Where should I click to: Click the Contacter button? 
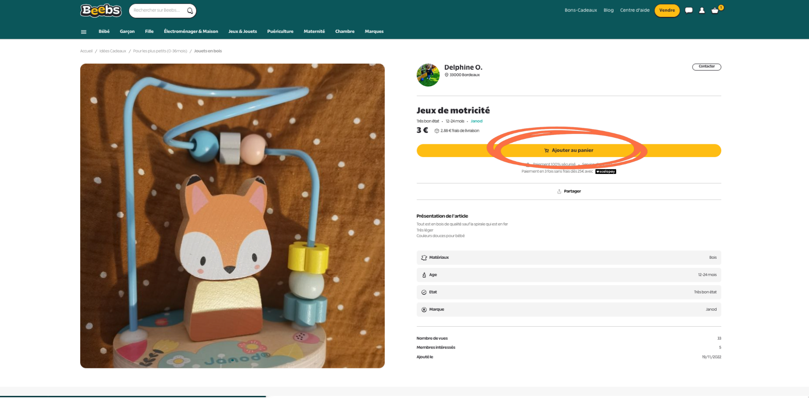click(x=706, y=67)
